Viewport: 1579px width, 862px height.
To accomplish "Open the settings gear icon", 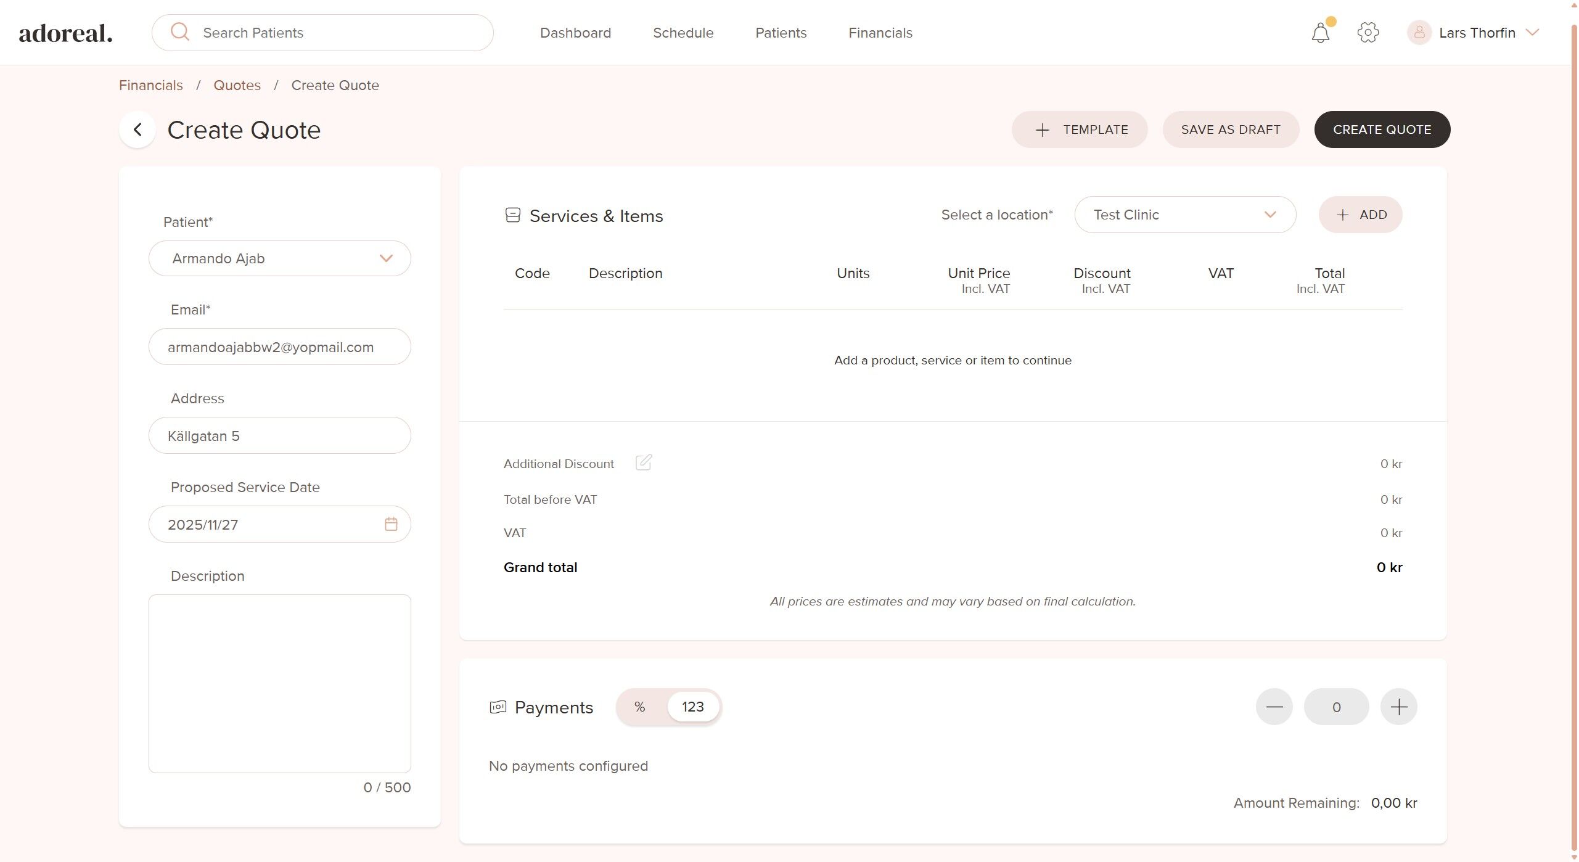I will click(1368, 33).
